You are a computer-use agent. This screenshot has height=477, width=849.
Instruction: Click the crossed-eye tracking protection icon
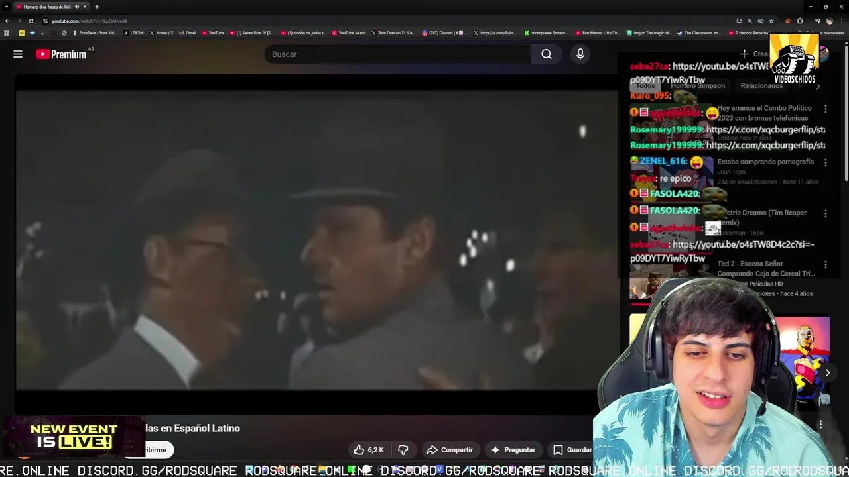[x=760, y=21]
